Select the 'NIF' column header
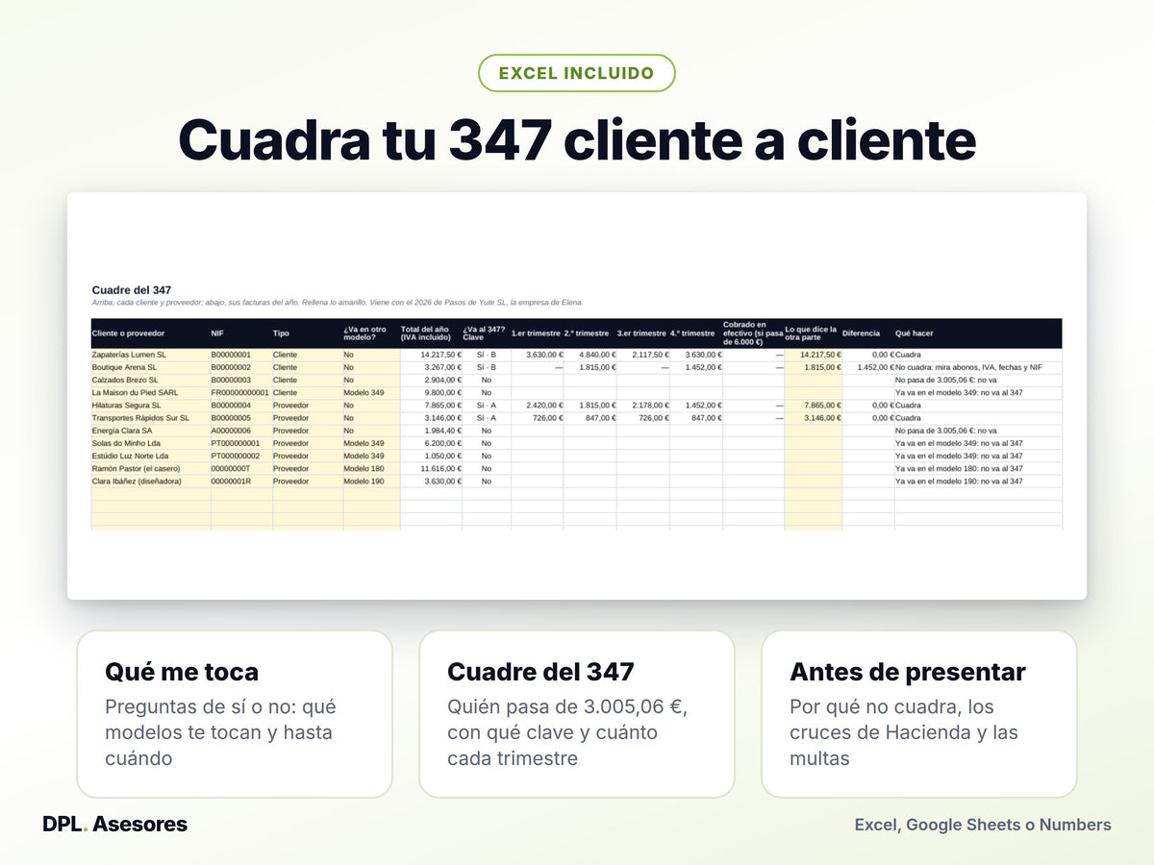Screen dimensions: 1154x865 (x=241, y=334)
